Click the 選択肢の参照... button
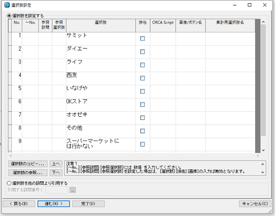This screenshot has width=276, height=216. click(28, 173)
